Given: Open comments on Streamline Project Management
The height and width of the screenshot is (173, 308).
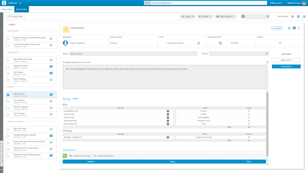Looking at the screenshot, I should [51, 156].
